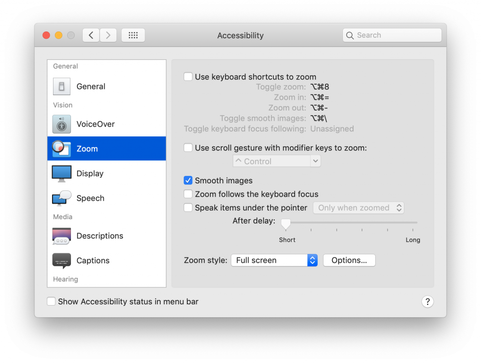This screenshot has width=481, height=363.
Task: Click the Zoom magnifier icon in sidebar
Action: 62,149
